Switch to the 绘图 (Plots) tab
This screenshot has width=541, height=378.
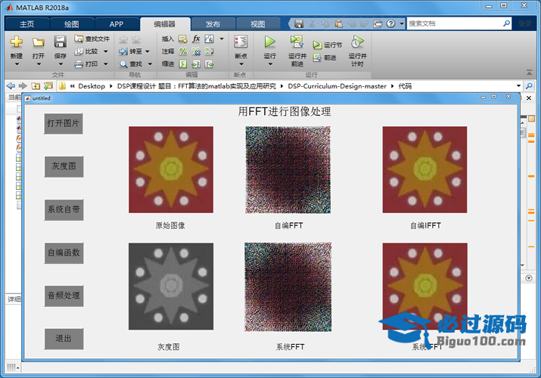pos(71,24)
